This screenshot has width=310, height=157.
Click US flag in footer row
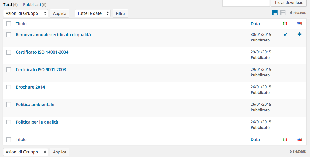pos(299,140)
